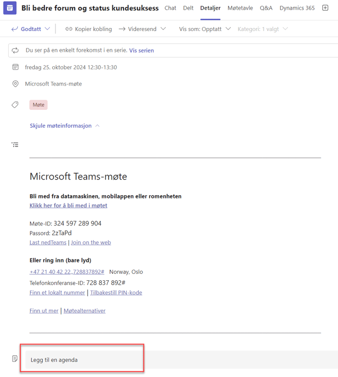Click the meeting title Bli bedre forum
The image size is (338, 377).
(90, 8)
